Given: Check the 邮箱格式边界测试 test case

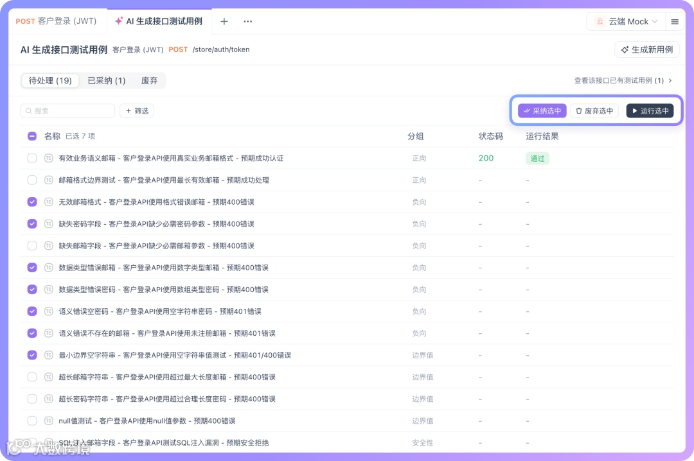Looking at the screenshot, I should tap(32, 180).
